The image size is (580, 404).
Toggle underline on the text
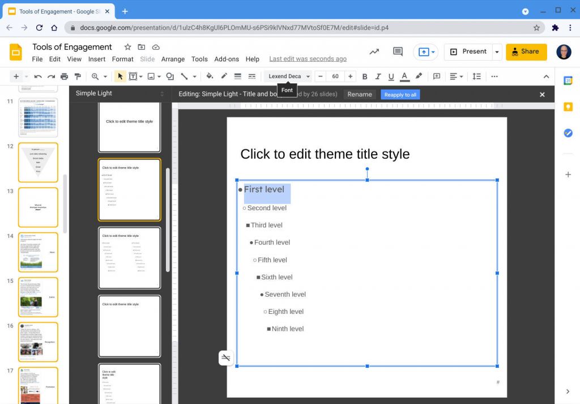[x=390, y=76]
